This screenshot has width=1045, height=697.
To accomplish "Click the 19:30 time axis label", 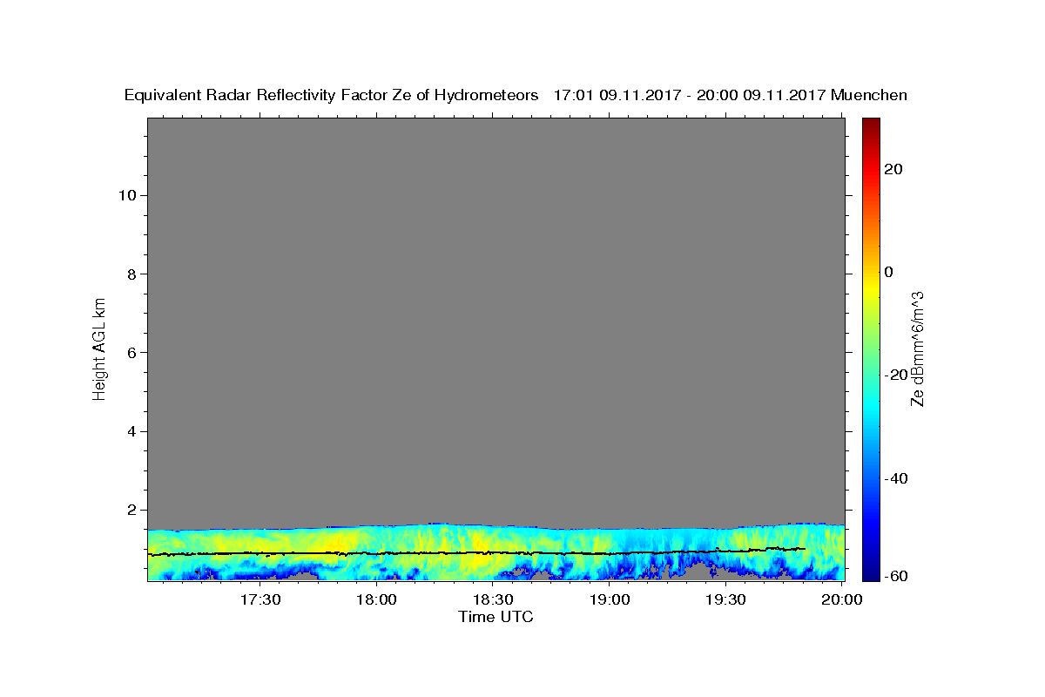I will (725, 599).
